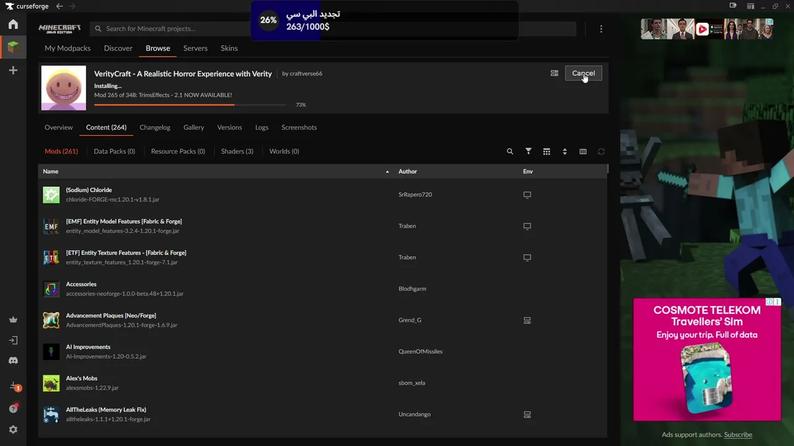
Task: Select the Minecraft grass block game icon
Action: pos(13,47)
